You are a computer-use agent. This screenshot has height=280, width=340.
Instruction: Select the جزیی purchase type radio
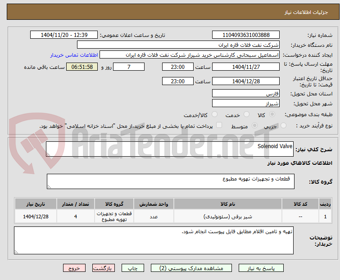[x=283, y=126]
